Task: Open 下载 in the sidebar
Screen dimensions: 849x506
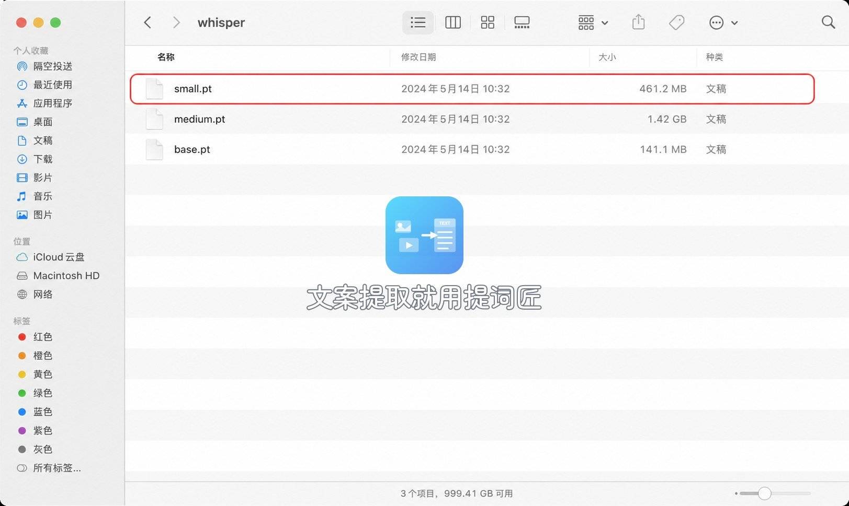Action: [42, 159]
